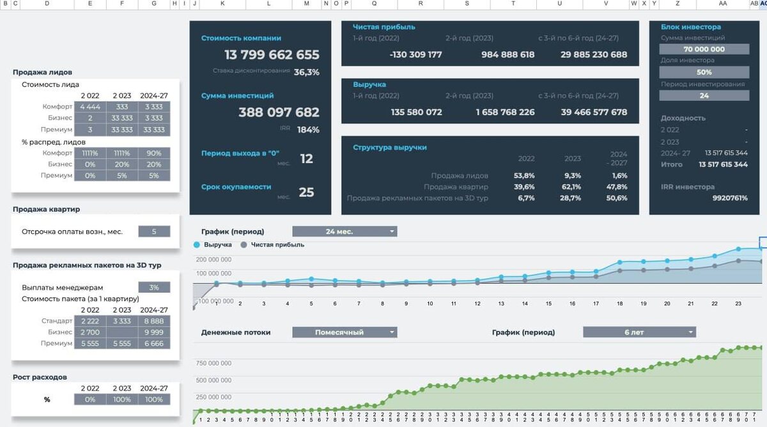Click net profit value 29 885 230 688

[594, 54]
